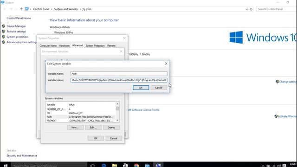The width and height of the screenshot is (297, 167).
Task: Click Control Panel in the breadcrumb
Action: click(x=41, y=9)
